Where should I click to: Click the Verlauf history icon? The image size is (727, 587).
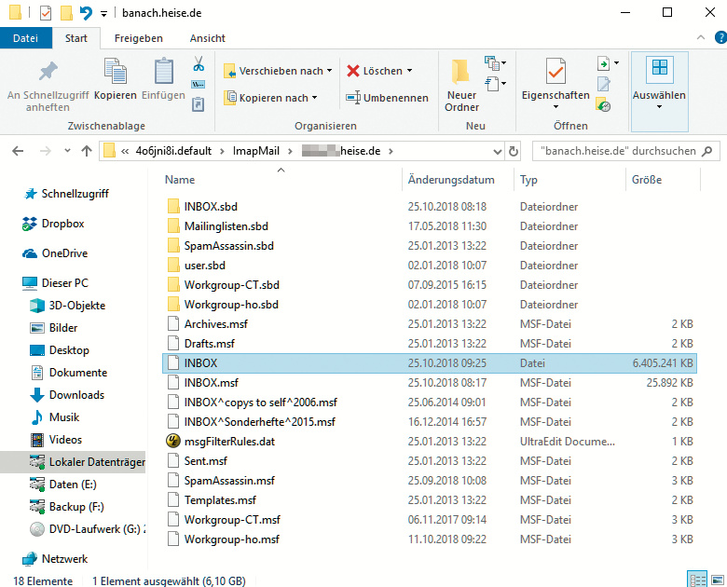click(x=603, y=105)
